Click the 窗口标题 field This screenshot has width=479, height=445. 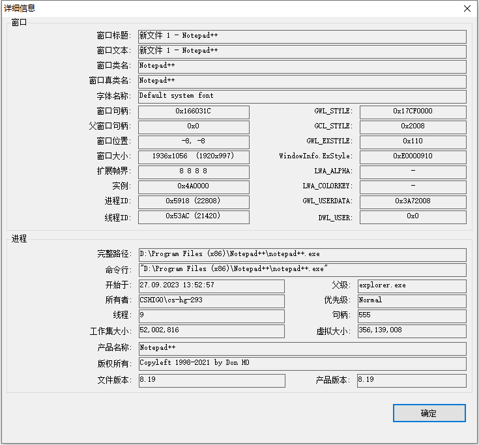click(302, 36)
